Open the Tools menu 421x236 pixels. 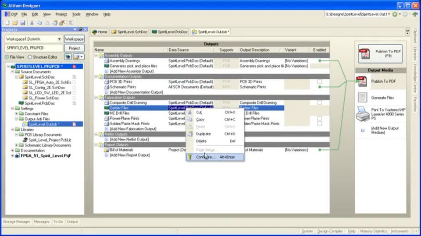coord(76,14)
